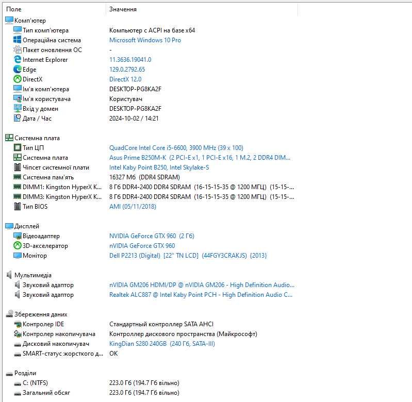The width and height of the screenshot is (412, 402).
Task: Select the DIMM3: Kingston HyperX row label
Action: coord(62,197)
